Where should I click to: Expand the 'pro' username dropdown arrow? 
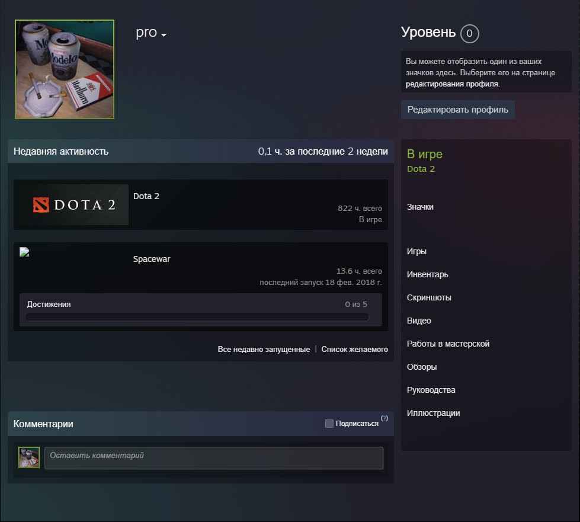point(164,35)
